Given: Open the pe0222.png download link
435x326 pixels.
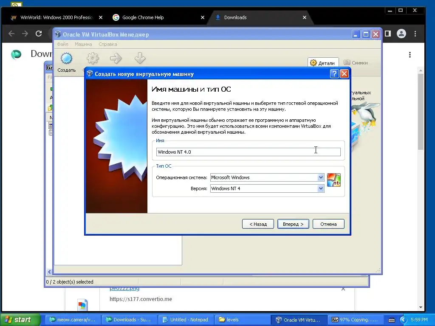Looking at the screenshot, I should pos(124,289).
